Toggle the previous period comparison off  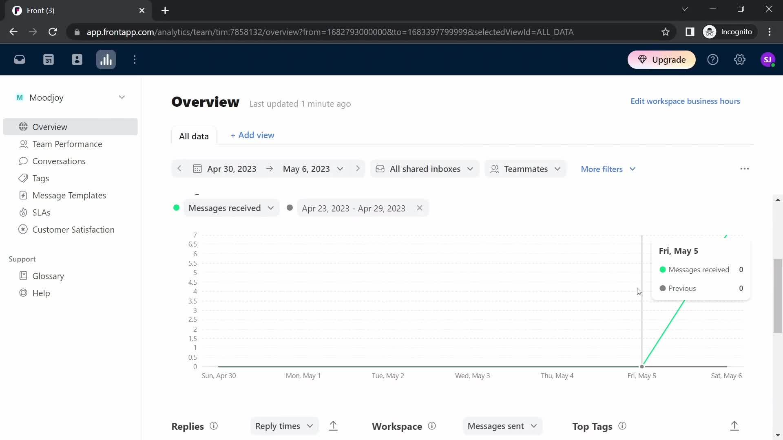click(420, 209)
